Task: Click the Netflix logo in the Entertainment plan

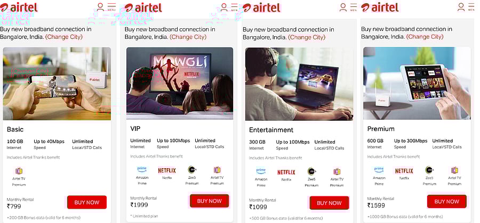Action: tap(286, 172)
